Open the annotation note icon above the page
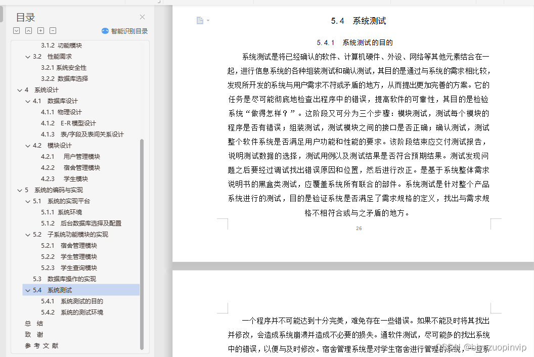The width and height of the screenshot is (534, 357). click(x=200, y=20)
